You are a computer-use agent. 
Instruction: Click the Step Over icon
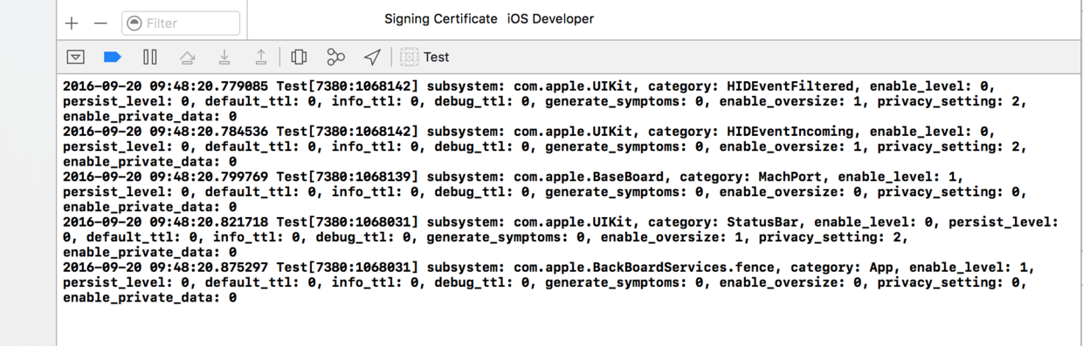[187, 58]
